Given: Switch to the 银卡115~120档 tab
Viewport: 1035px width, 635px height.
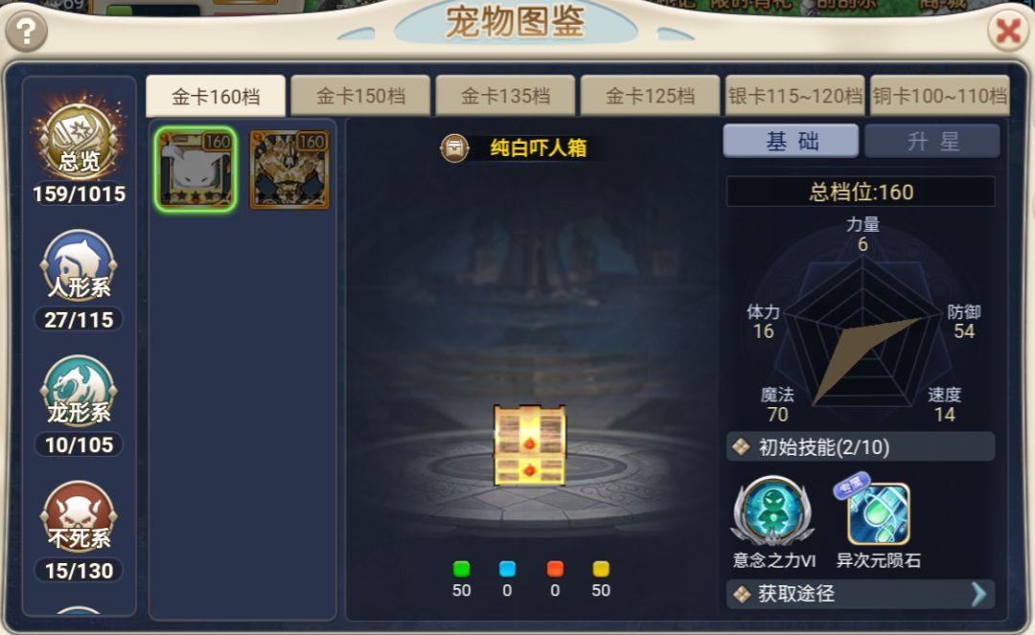Looking at the screenshot, I should pyautogui.click(x=794, y=97).
